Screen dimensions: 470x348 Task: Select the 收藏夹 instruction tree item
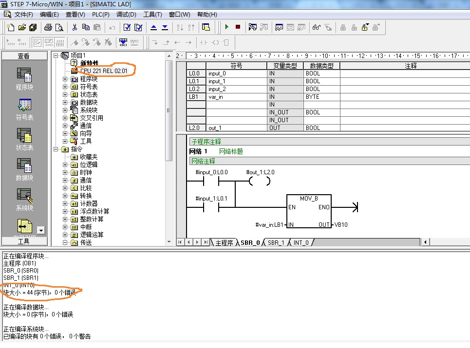(x=89, y=157)
